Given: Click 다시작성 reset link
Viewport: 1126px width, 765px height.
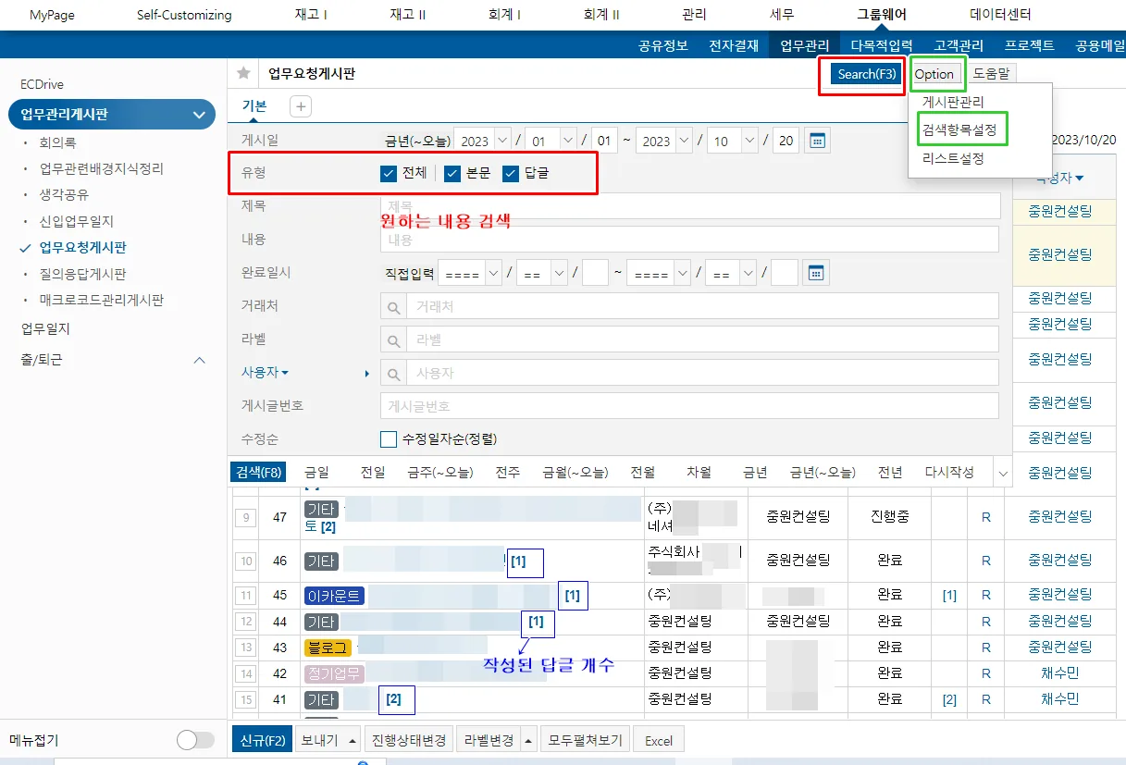Looking at the screenshot, I should [x=949, y=473].
